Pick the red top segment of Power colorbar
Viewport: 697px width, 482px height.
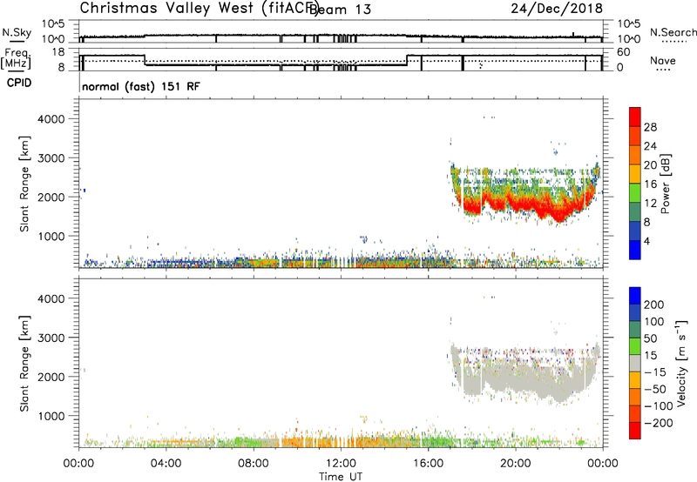635,117
